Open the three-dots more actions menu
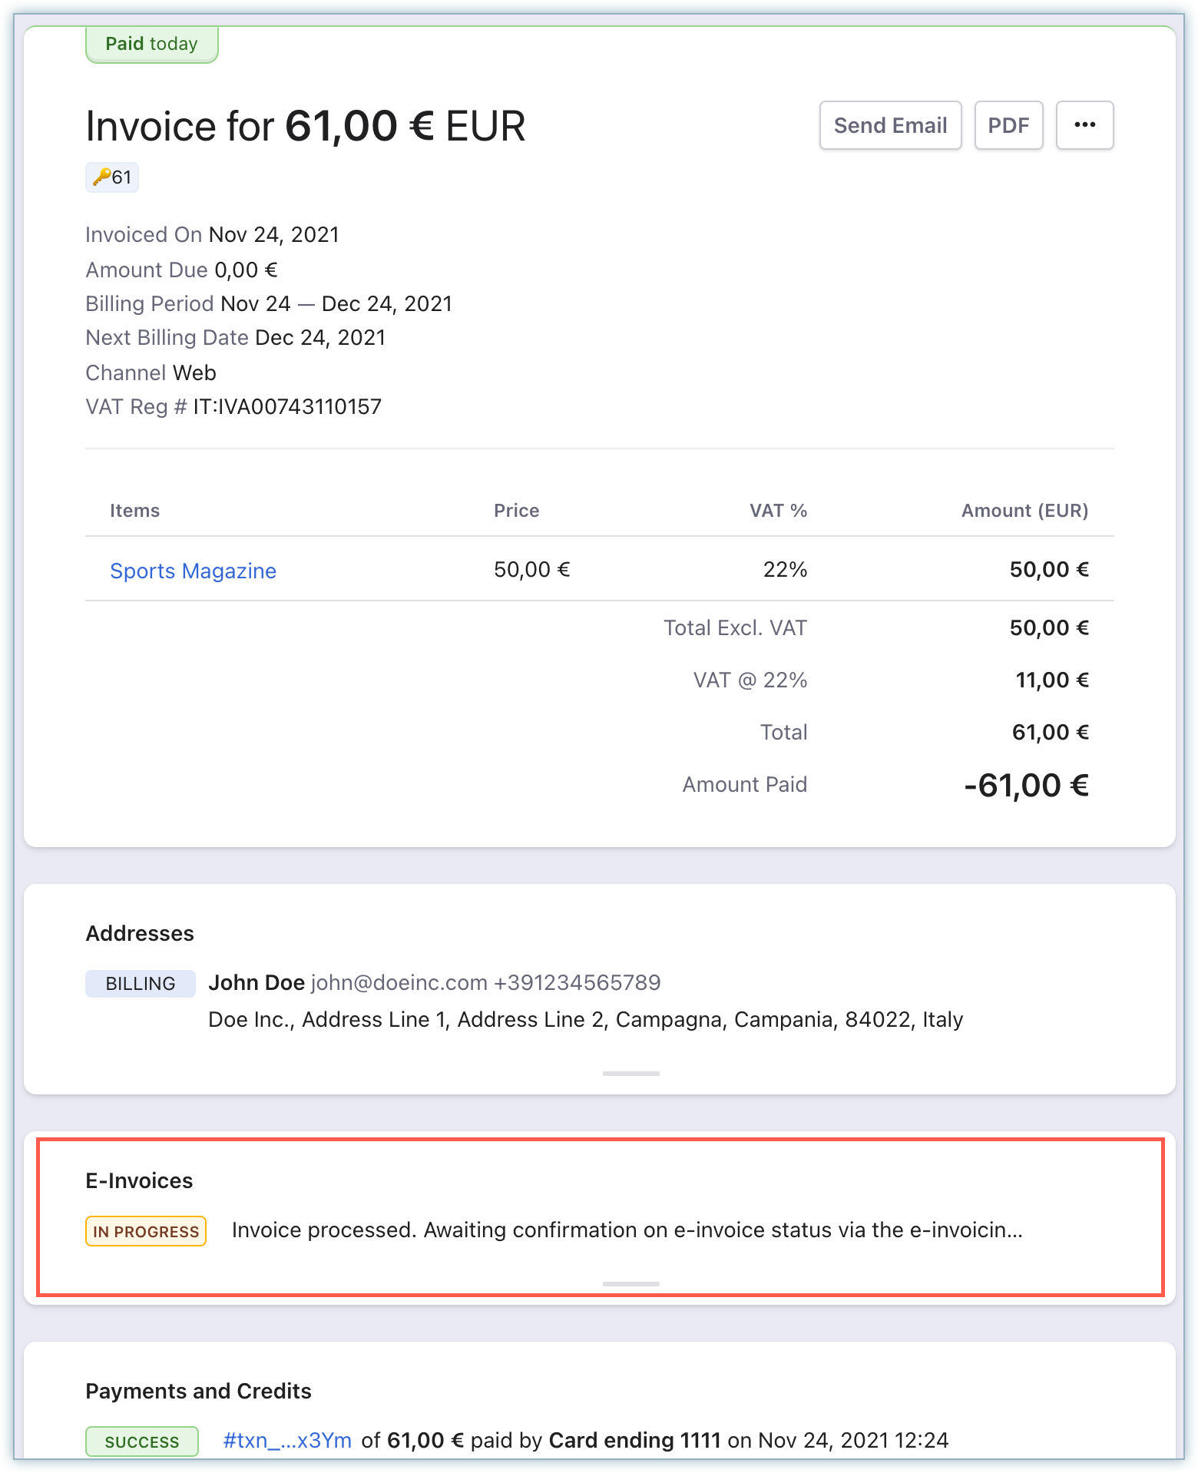1198x1473 pixels. pyautogui.click(x=1084, y=125)
